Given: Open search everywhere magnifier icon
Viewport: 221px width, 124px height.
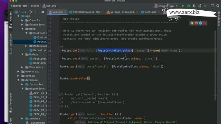Looking at the screenshot, I should [218, 6].
